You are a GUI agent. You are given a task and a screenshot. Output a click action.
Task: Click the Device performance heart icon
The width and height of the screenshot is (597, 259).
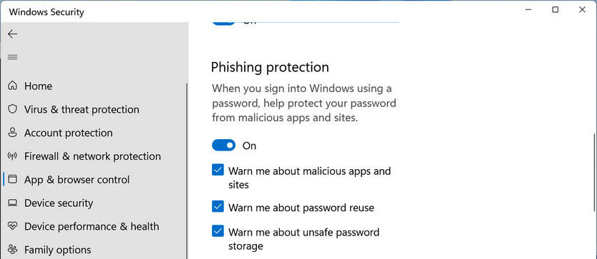coord(13,226)
